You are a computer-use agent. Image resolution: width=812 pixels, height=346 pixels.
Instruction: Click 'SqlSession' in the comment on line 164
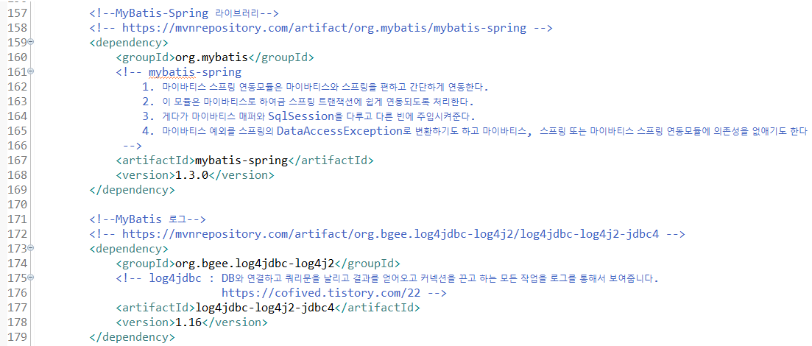pyautogui.click(x=301, y=116)
